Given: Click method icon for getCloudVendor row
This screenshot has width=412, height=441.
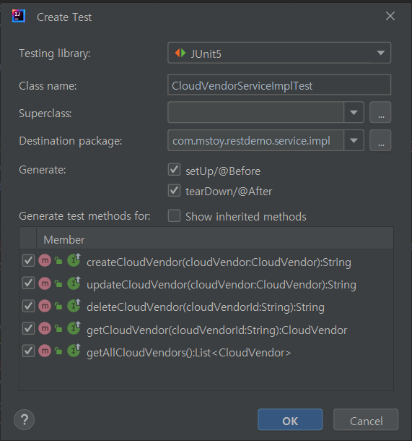Looking at the screenshot, I should 45,328.
